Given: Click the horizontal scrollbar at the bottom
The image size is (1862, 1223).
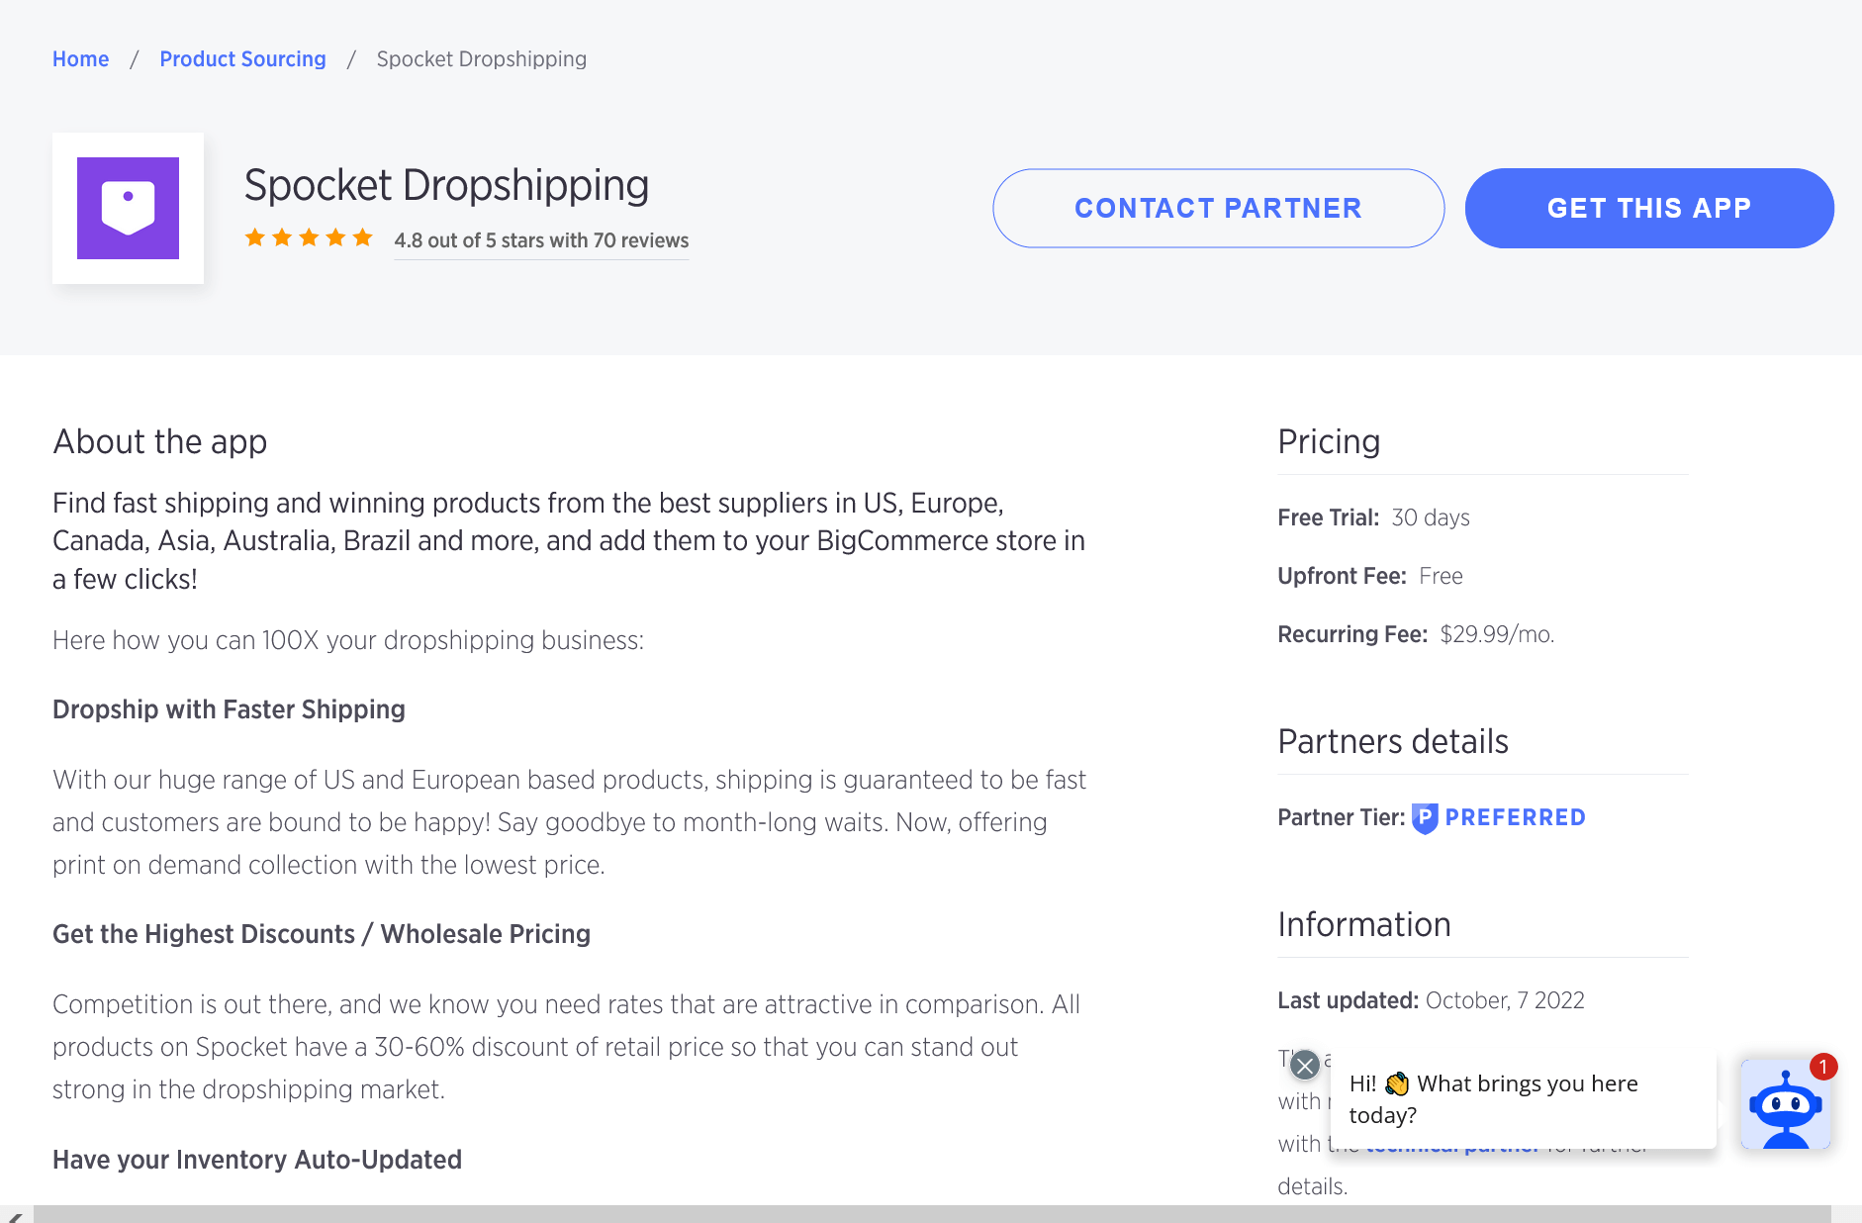Looking at the screenshot, I should point(932,1214).
